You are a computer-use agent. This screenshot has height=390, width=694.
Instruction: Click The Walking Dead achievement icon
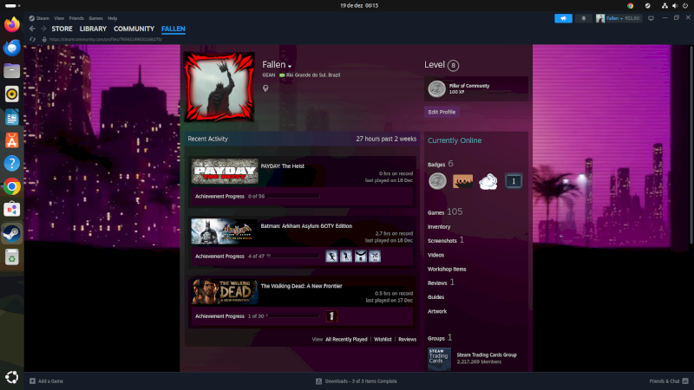point(331,316)
